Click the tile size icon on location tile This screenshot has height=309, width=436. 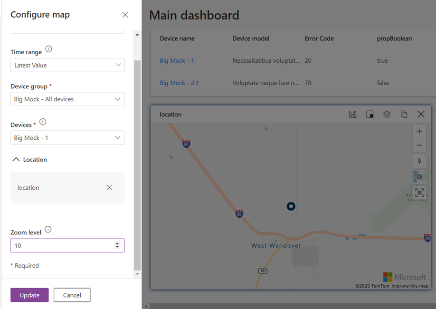[370, 114]
